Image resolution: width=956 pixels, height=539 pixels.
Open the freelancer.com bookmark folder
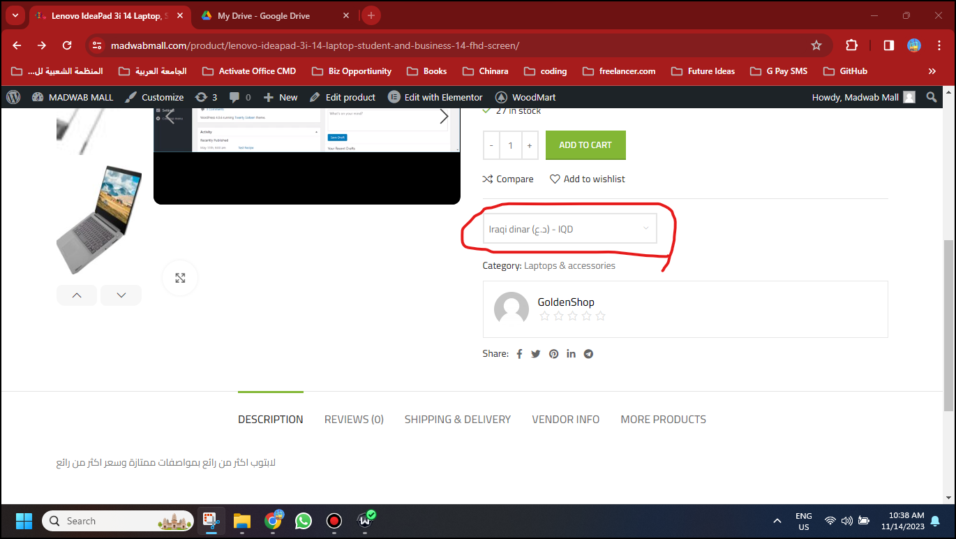pyautogui.click(x=619, y=71)
